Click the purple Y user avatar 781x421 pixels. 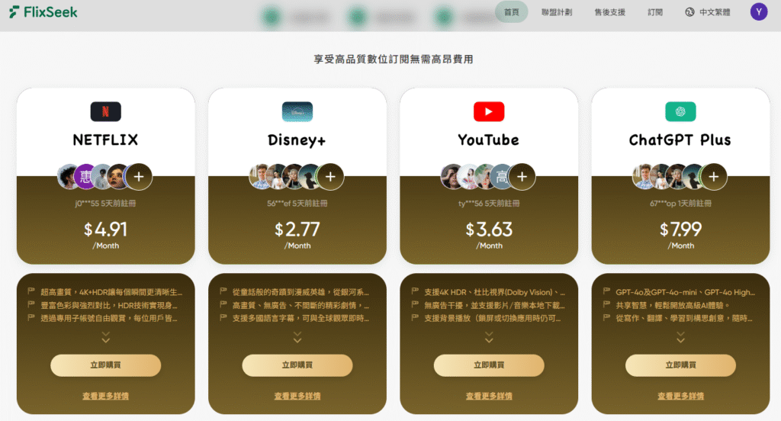[x=759, y=12]
